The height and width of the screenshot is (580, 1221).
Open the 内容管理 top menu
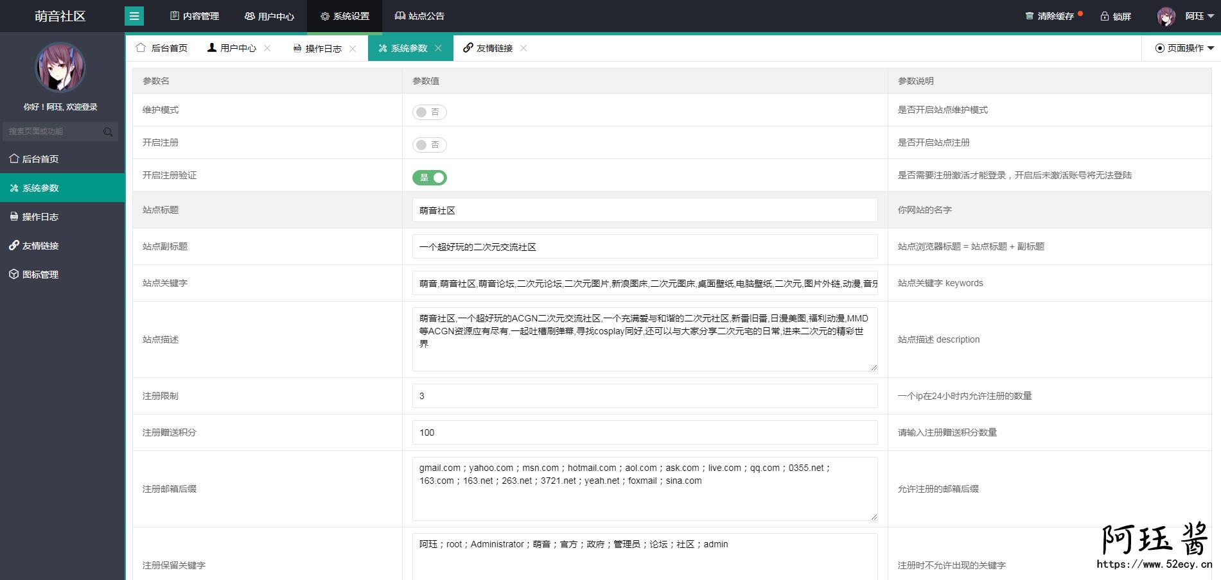pyautogui.click(x=195, y=16)
